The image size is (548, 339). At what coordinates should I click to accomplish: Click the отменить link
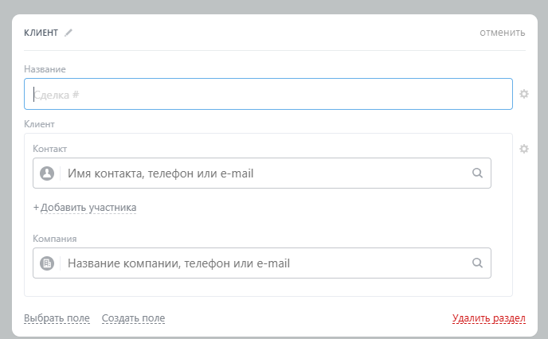502,33
